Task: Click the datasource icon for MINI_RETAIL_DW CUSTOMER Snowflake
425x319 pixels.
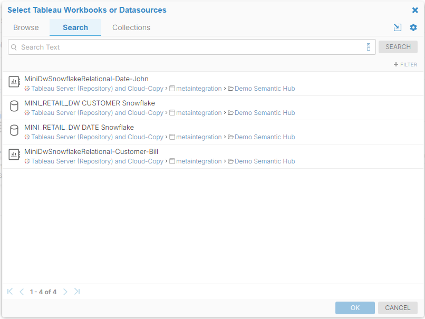Action: [x=14, y=107]
